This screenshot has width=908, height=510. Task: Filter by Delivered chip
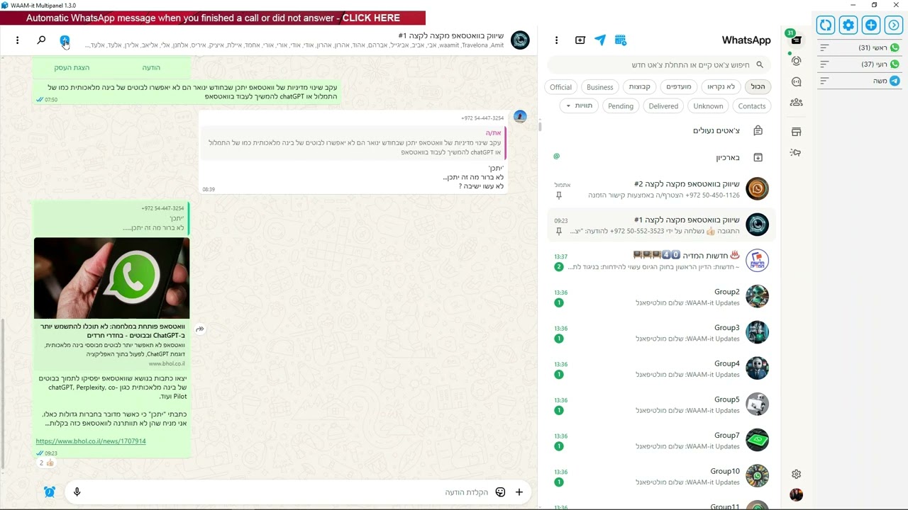(x=663, y=106)
